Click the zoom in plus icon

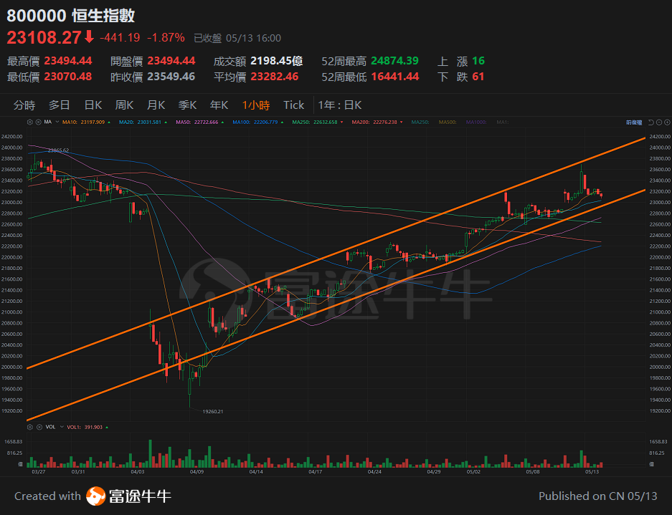[667, 122]
